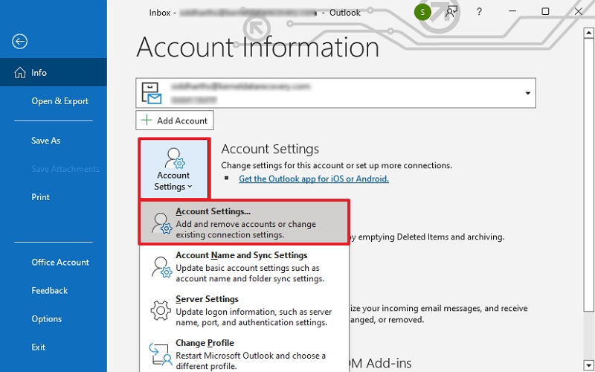Click the coming soon feedback icon in title bar
This screenshot has width=595, height=372.
451,11
